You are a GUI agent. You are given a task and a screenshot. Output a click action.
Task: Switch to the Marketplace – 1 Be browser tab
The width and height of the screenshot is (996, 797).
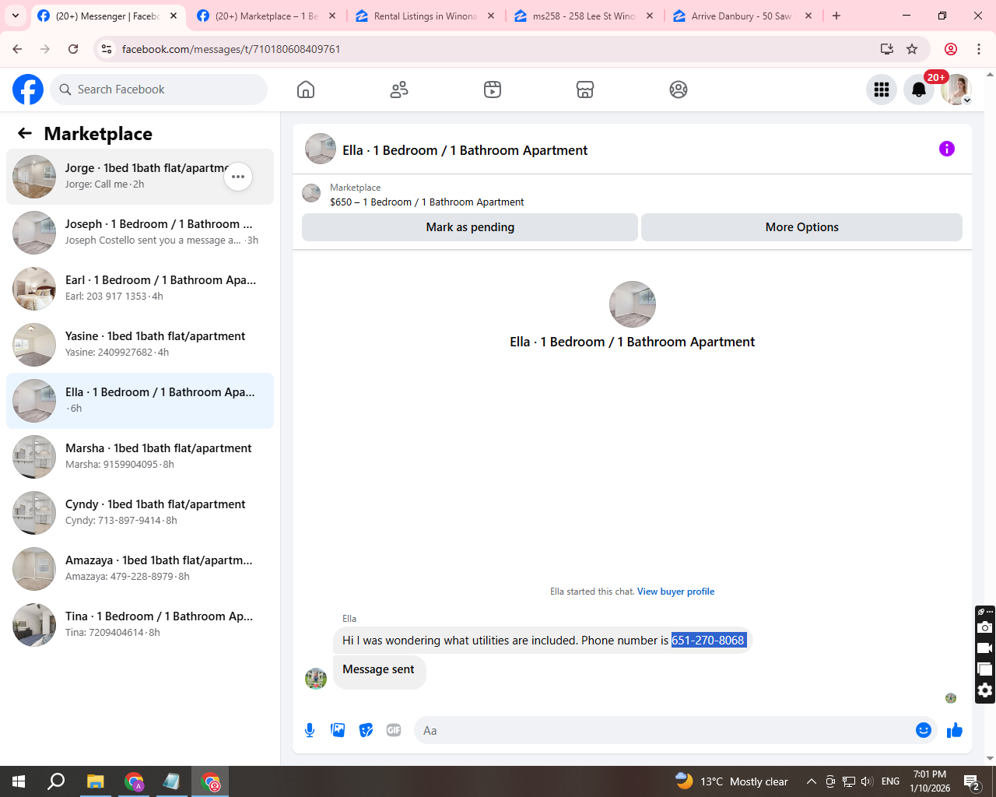coord(266,16)
